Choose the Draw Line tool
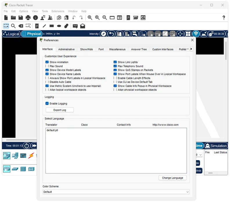This screenshot has width=230, height=203. [44, 26]
